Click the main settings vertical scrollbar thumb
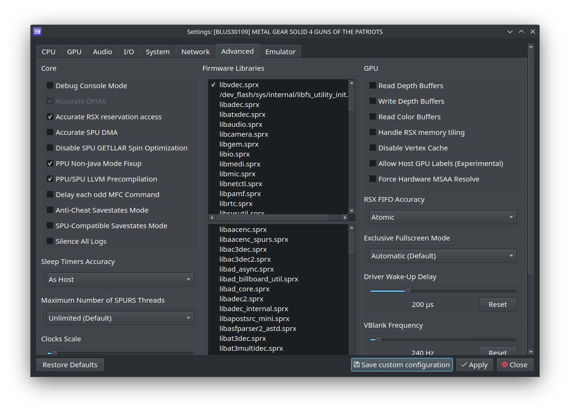The width and height of the screenshot is (570, 413). pos(531,163)
